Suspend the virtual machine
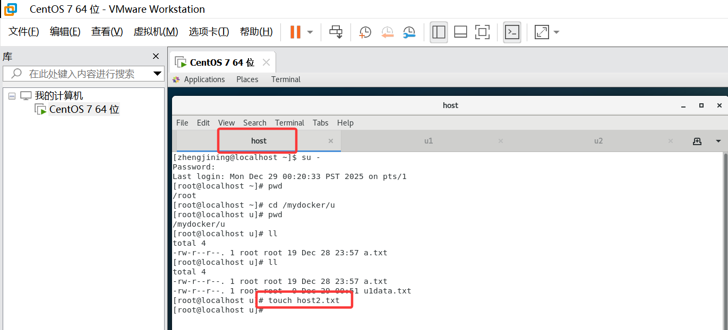The height and width of the screenshot is (330, 728). (x=295, y=32)
